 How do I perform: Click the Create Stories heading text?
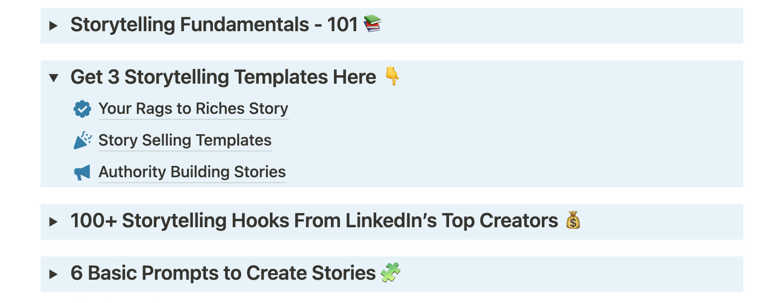pos(311,273)
